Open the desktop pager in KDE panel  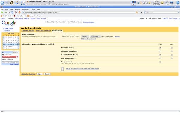(133, 3)
